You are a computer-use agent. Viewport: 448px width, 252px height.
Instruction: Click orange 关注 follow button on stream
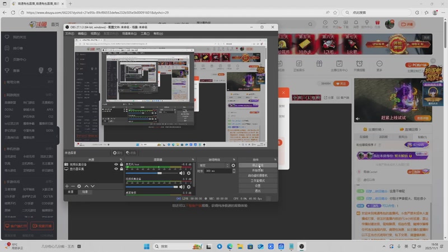coord(341,83)
